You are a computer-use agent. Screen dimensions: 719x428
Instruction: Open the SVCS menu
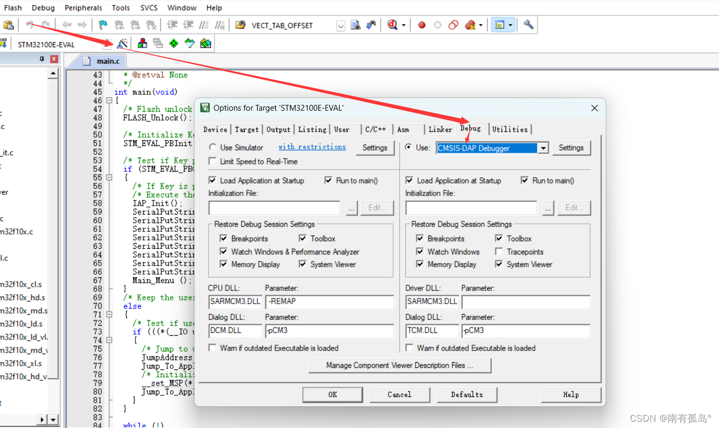[149, 8]
